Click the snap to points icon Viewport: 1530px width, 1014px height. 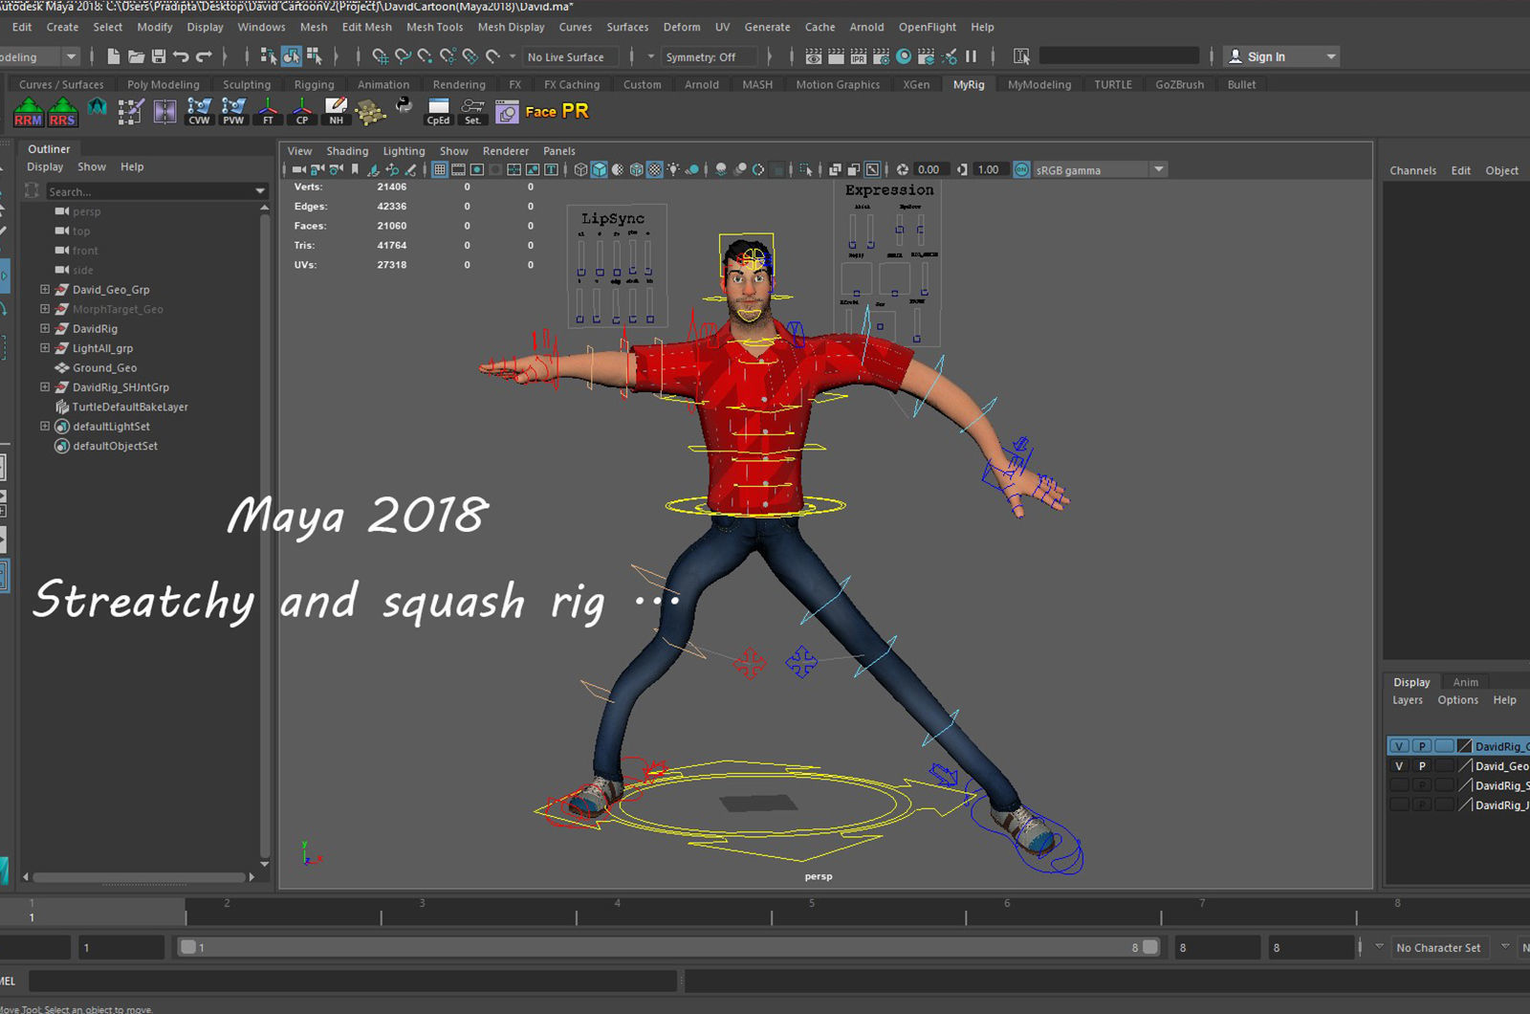click(426, 56)
